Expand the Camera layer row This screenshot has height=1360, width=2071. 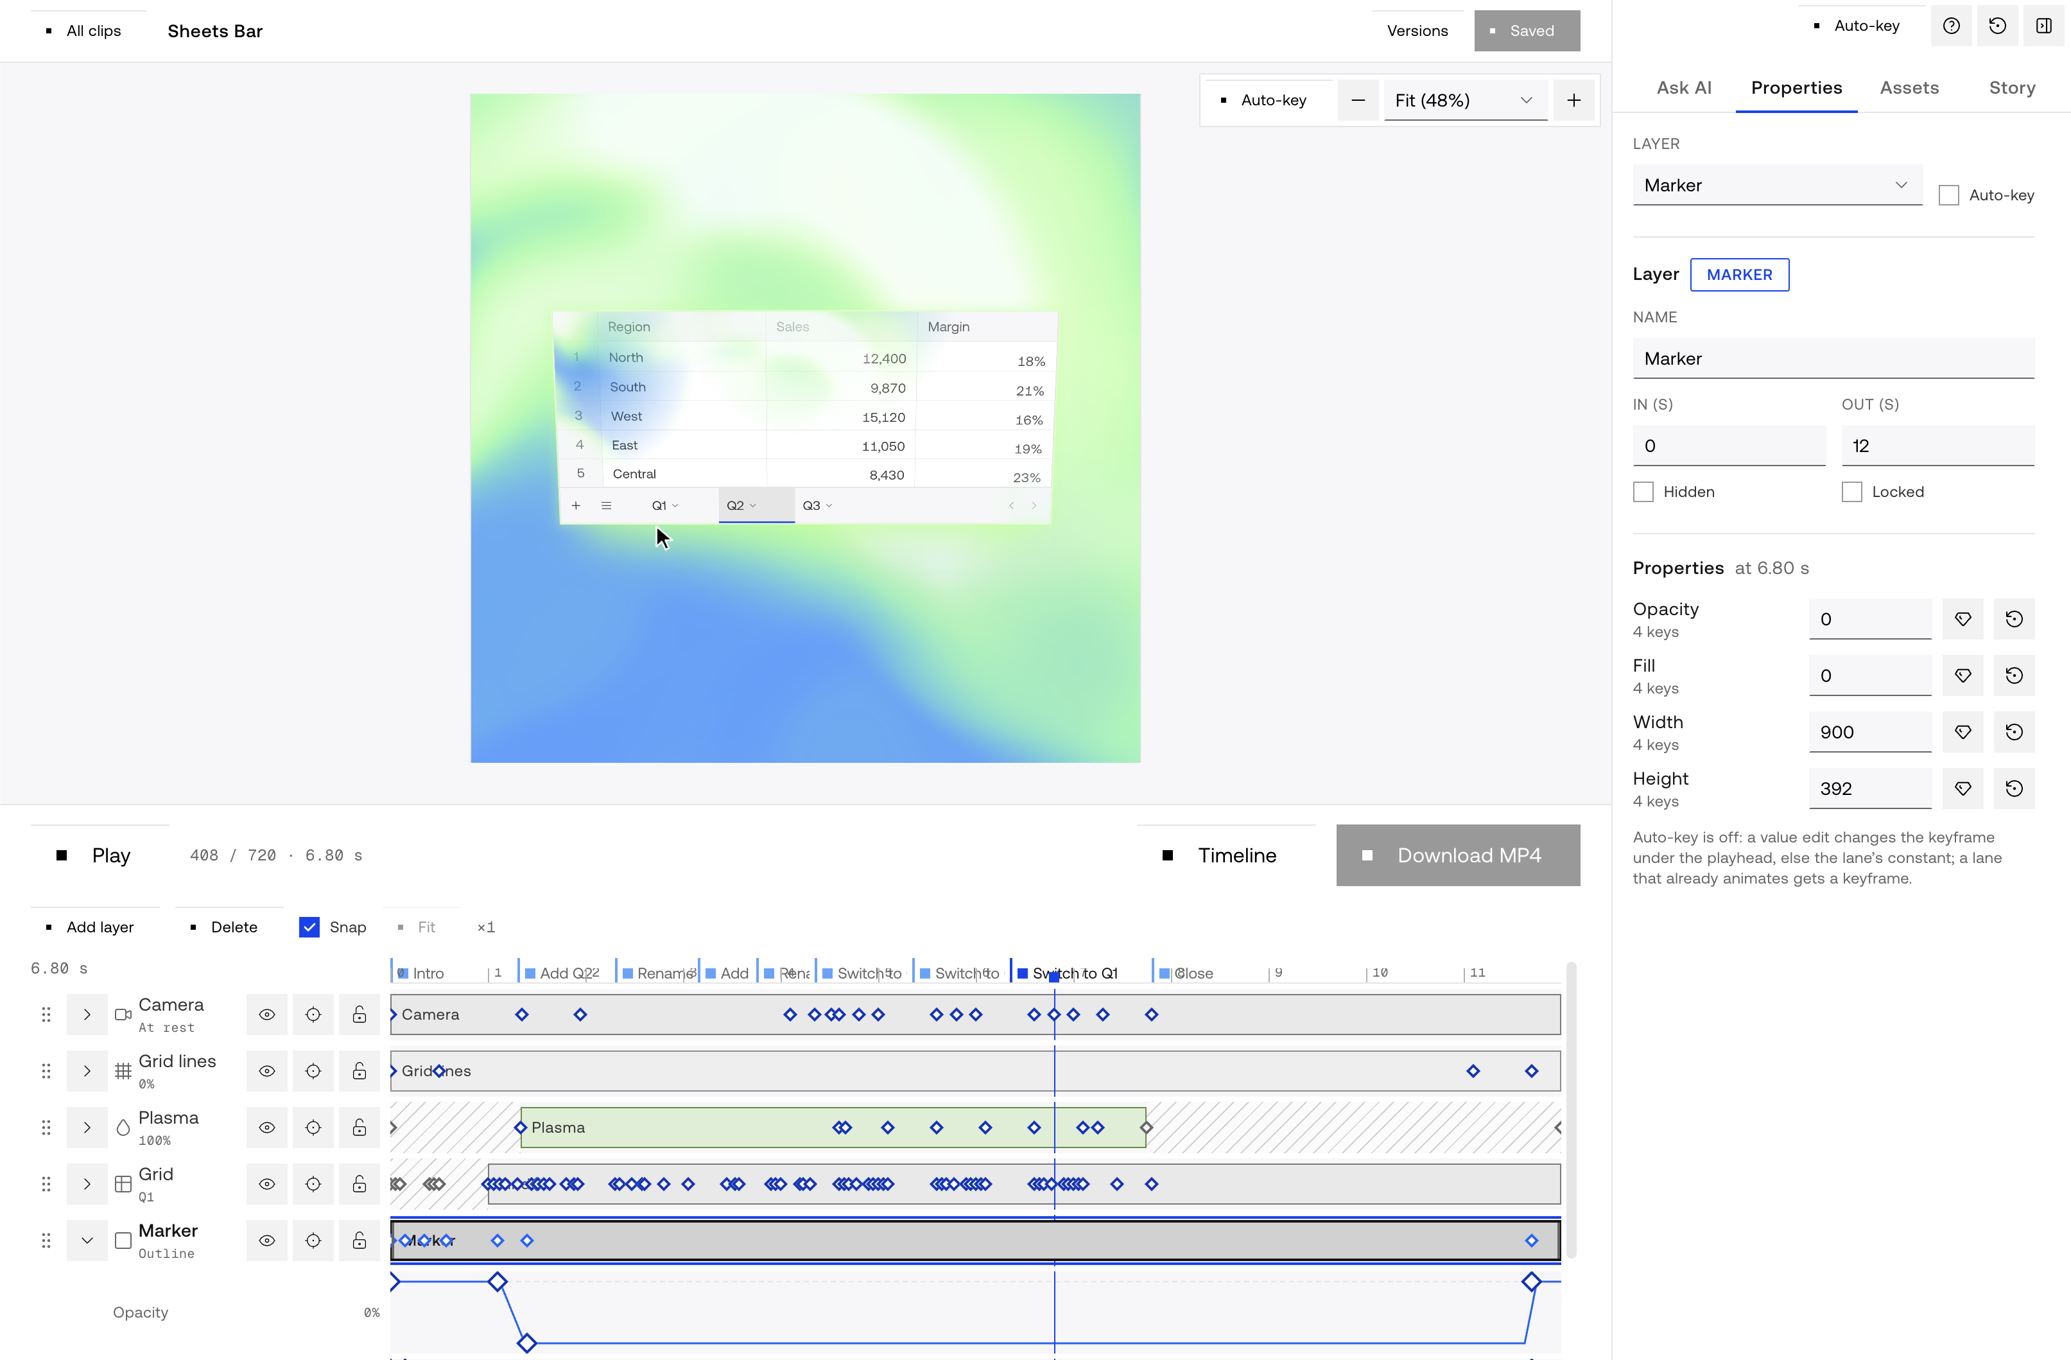pos(87,1015)
